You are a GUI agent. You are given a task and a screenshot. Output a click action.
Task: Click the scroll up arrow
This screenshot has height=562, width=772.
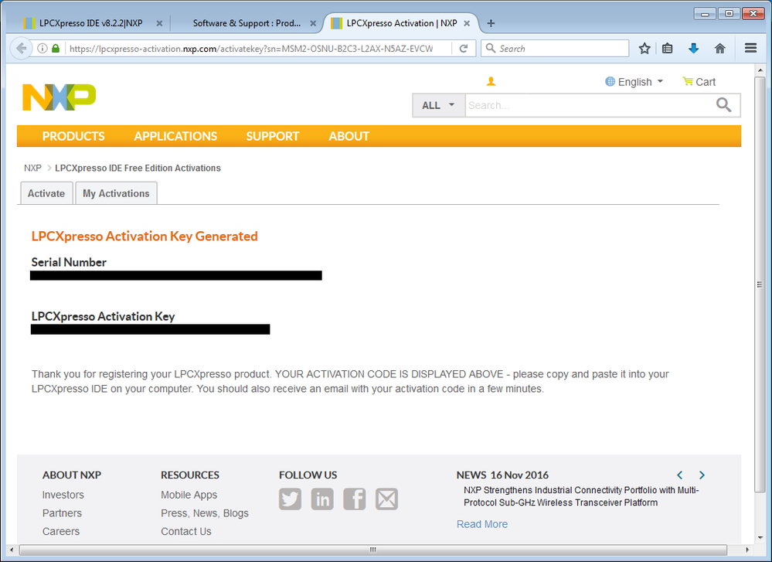pyautogui.click(x=760, y=70)
